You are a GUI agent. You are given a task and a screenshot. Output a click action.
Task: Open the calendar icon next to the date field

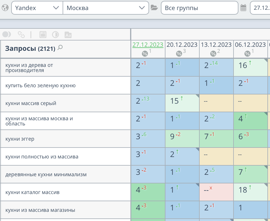[x=243, y=8]
